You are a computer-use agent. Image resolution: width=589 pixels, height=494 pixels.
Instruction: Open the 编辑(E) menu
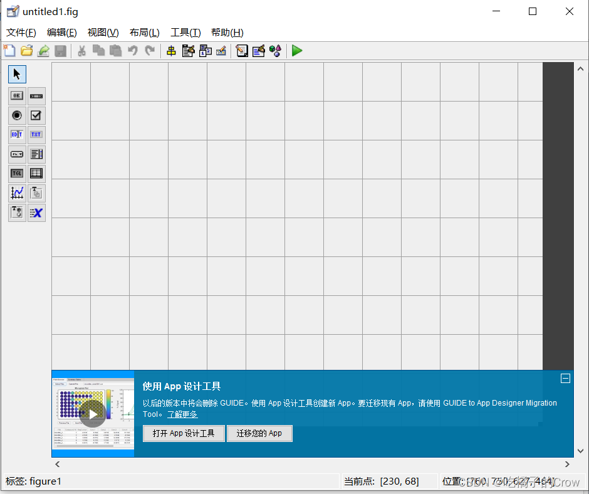coord(61,33)
